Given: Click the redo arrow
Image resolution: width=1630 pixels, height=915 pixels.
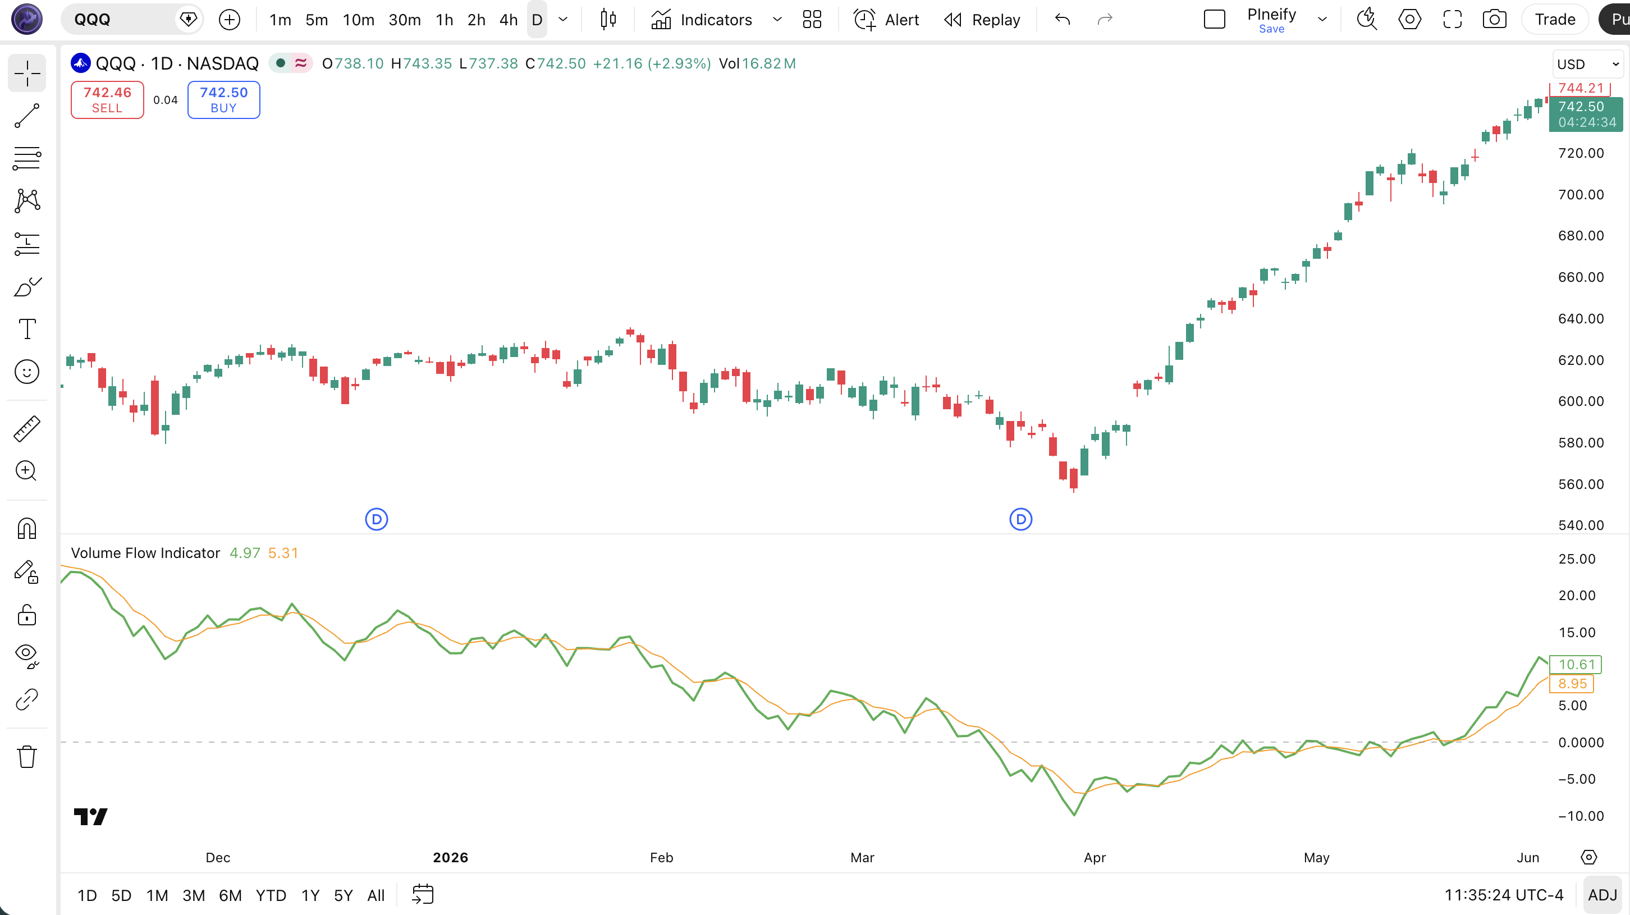Looking at the screenshot, I should point(1105,20).
